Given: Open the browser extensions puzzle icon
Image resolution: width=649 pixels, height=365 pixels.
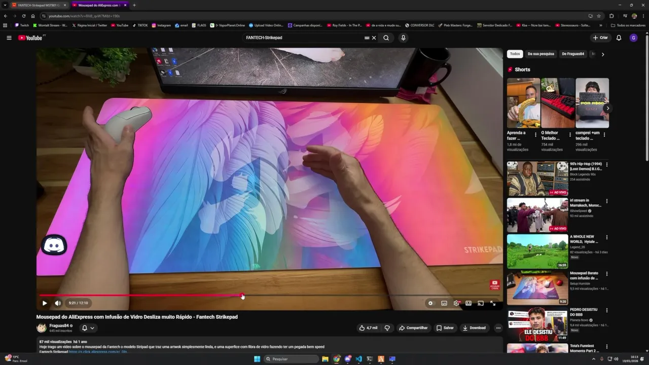Looking at the screenshot, I should click(x=611, y=16).
